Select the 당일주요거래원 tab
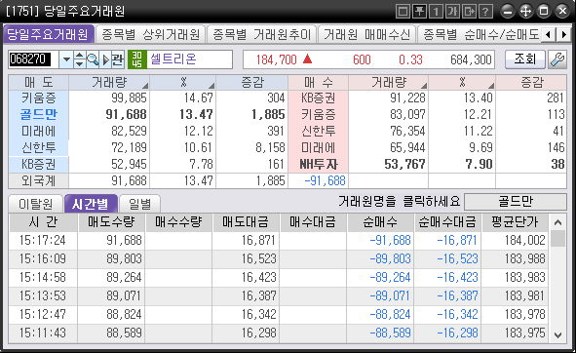 48,34
